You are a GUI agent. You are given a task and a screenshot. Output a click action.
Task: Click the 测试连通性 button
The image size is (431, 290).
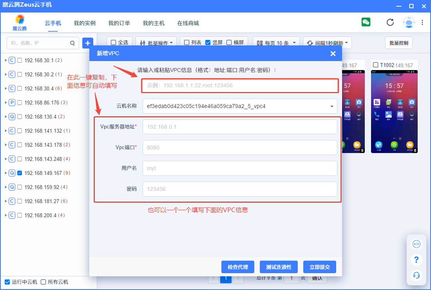tap(279, 267)
